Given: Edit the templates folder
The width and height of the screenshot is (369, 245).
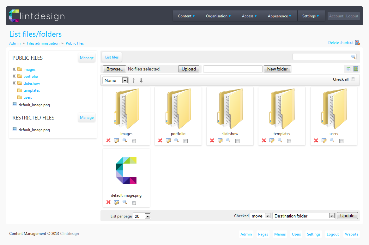Looking at the screenshot, I should pyautogui.click(x=272, y=140).
